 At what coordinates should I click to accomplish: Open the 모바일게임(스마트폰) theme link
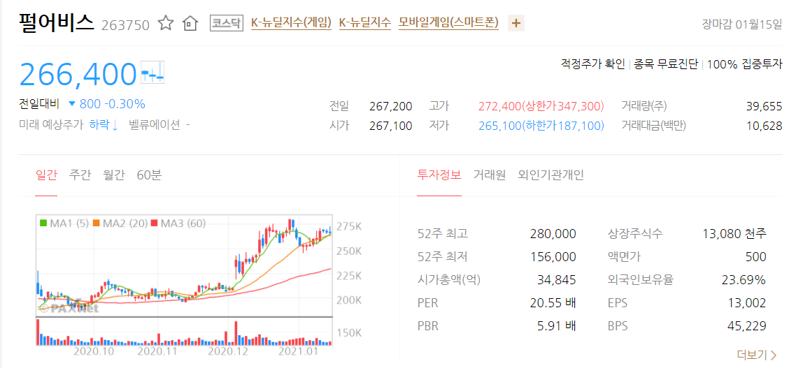click(448, 22)
